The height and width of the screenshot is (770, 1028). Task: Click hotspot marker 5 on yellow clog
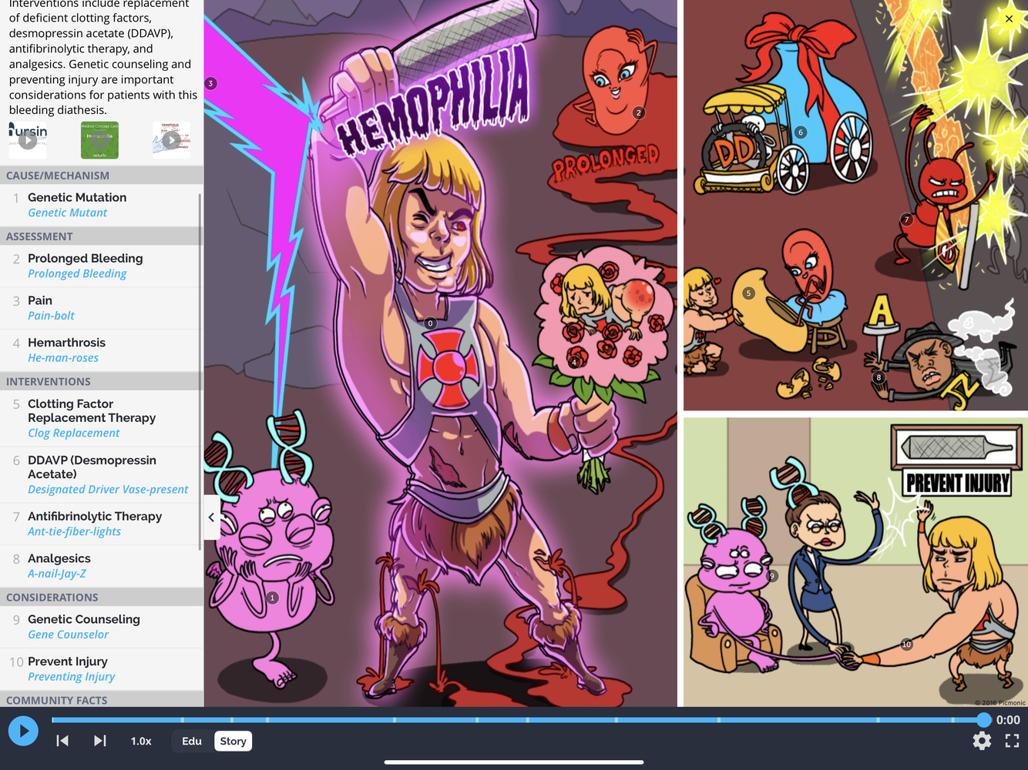tap(747, 293)
